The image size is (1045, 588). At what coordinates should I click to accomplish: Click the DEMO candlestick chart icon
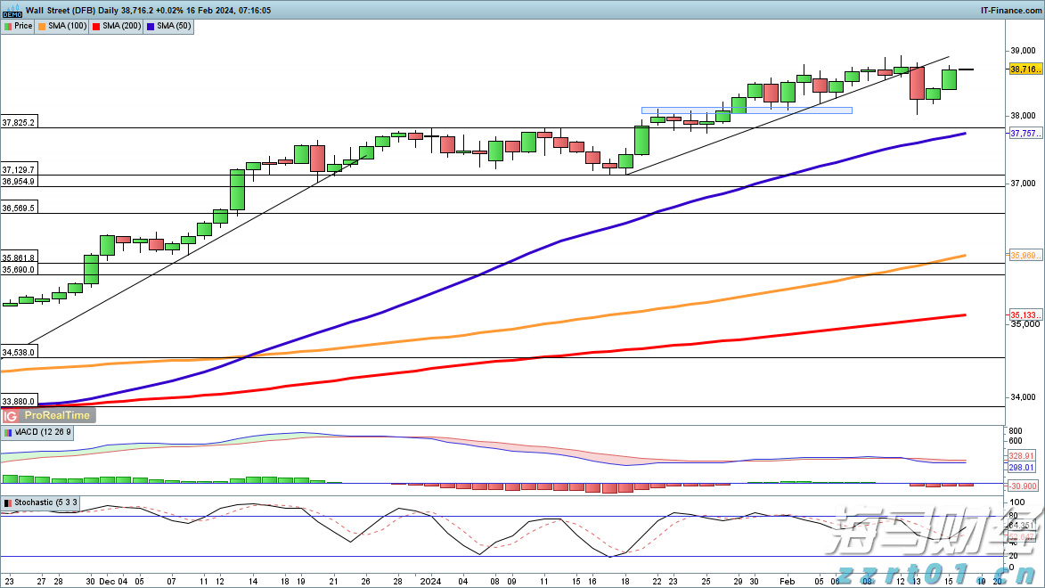(x=12, y=11)
